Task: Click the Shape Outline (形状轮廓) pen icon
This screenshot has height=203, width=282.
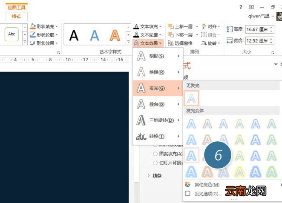Action: (x=33, y=34)
